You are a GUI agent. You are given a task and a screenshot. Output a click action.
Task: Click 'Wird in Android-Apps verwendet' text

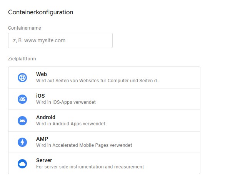coord(71,124)
